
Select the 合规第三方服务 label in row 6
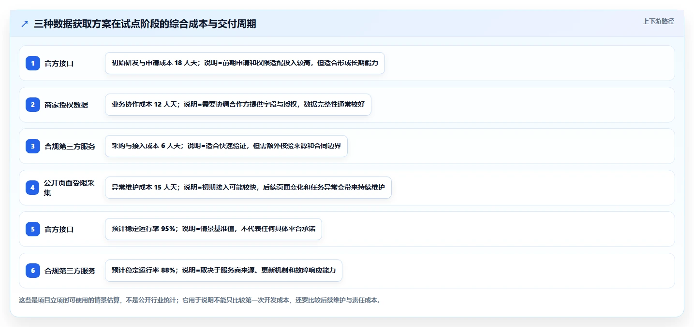tap(70, 271)
